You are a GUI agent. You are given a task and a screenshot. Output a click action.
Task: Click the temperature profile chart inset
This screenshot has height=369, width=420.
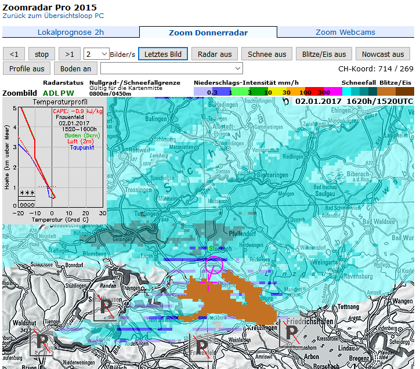coord(55,160)
